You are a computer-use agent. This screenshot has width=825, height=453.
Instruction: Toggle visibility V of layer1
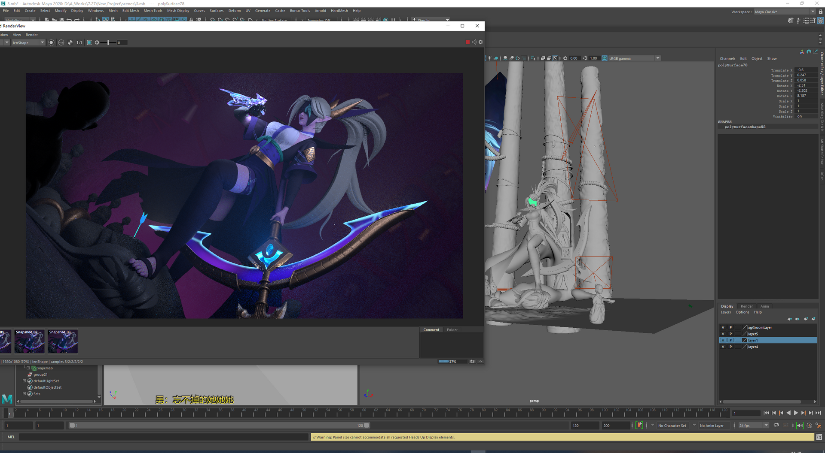click(x=723, y=340)
